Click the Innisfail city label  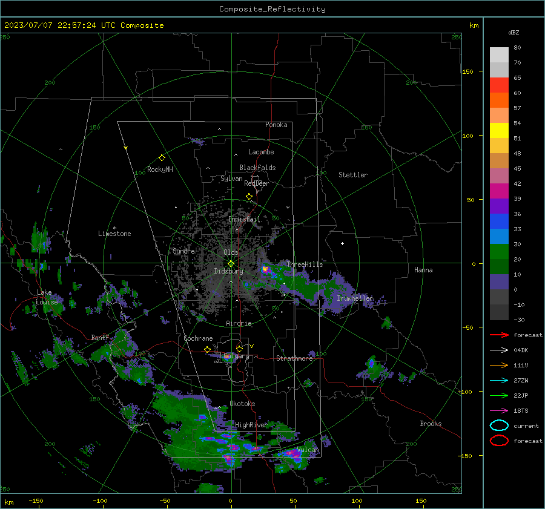point(245,219)
